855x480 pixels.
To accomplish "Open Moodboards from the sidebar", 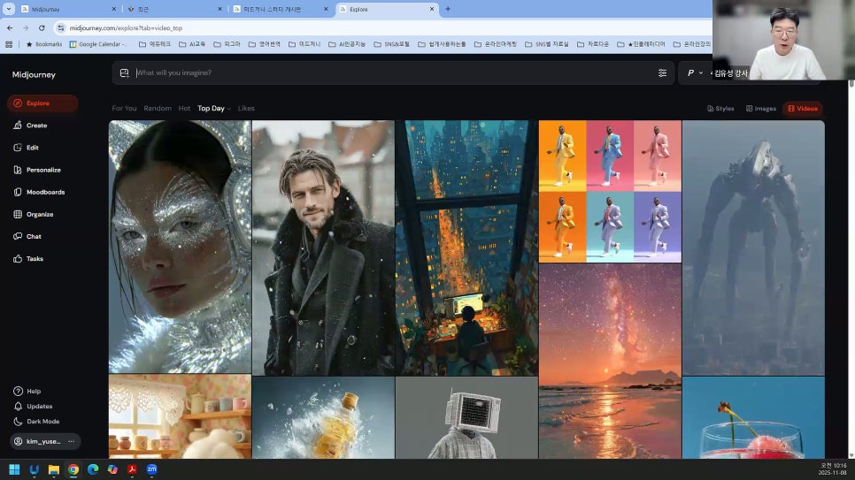I will click(x=43, y=192).
